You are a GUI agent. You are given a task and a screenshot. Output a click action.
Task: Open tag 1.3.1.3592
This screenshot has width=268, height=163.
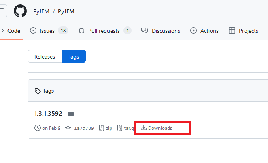click(x=48, y=114)
